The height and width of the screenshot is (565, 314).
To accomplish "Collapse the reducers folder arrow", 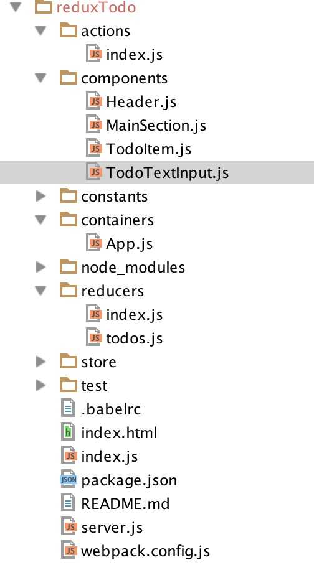I will point(40,291).
